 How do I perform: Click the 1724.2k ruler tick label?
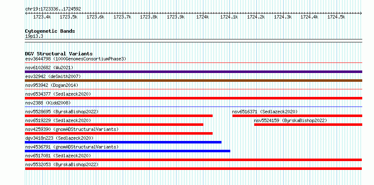[256, 17]
